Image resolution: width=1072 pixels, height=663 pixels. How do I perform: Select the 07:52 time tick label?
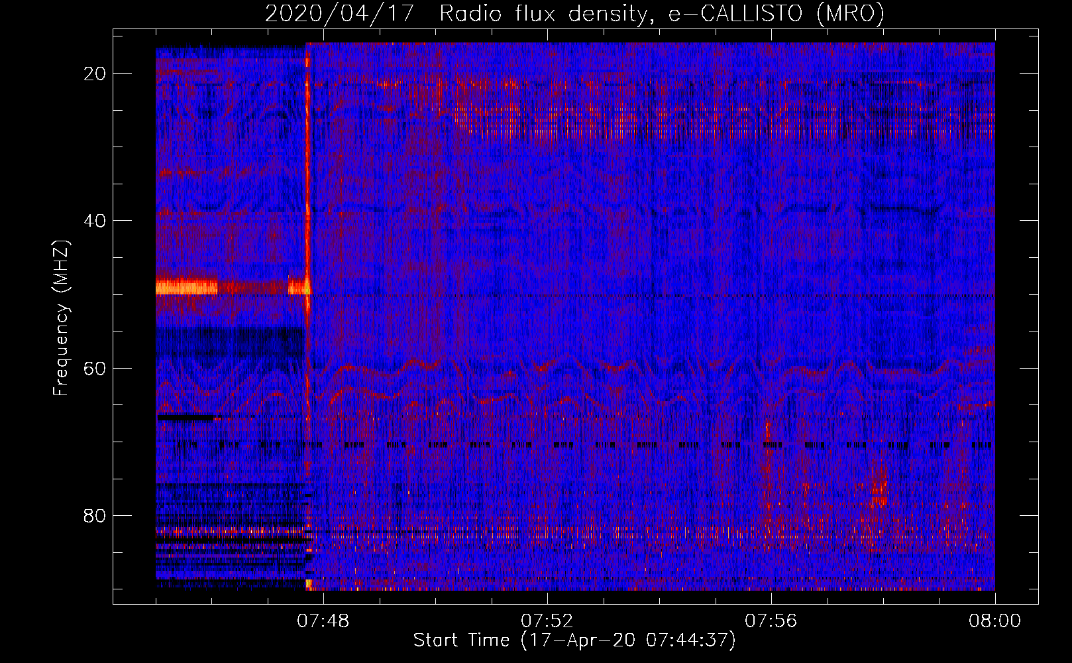pyautogui.click(x=547, y=621)
